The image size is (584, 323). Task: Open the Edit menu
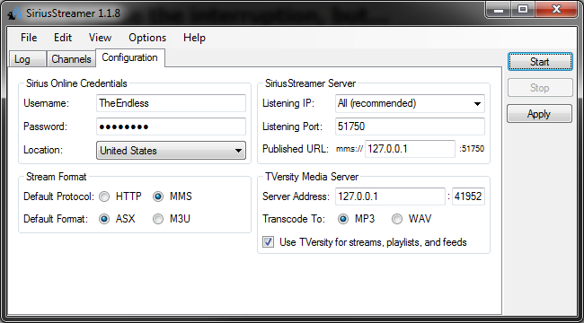[63, 38]
